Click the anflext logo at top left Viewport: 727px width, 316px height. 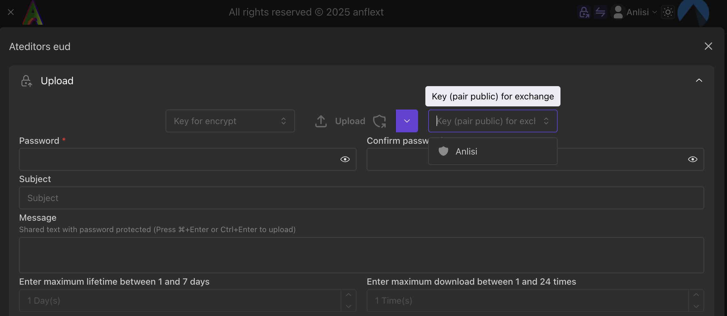pos(33,13)
